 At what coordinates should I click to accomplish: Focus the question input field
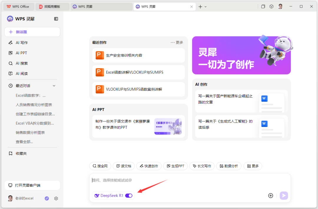[x=190, y=180]
